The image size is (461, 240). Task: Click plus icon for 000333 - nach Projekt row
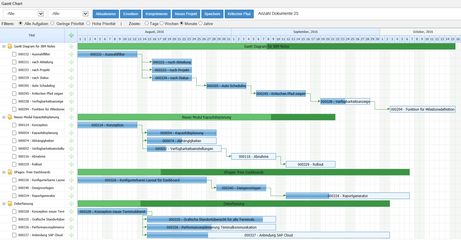71,70
